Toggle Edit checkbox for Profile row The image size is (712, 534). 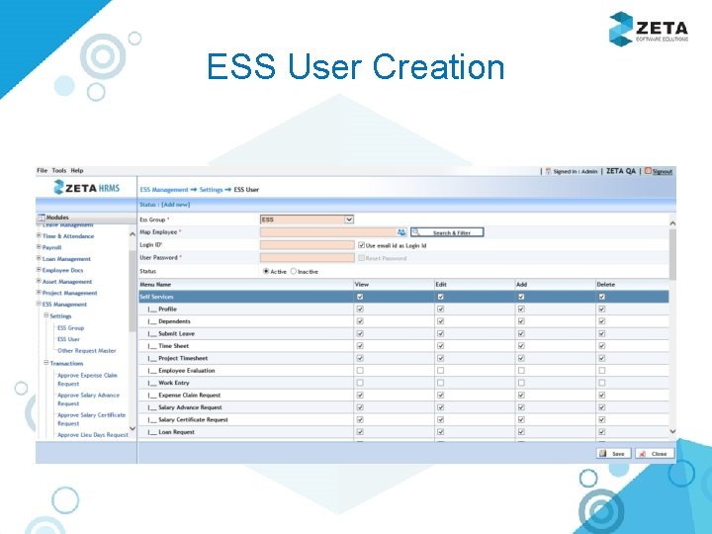tap(440, 309)
